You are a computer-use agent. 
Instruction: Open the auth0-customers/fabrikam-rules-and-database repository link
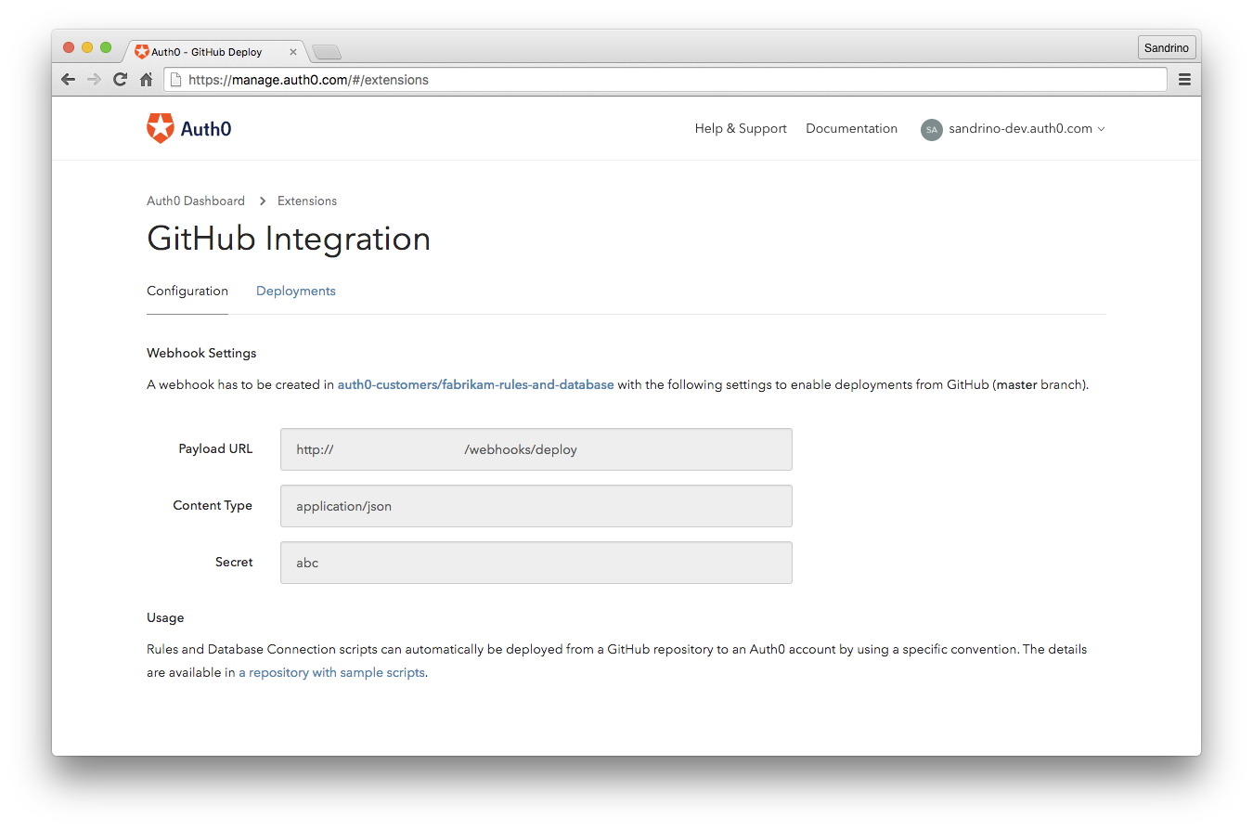tap(474, 384)
